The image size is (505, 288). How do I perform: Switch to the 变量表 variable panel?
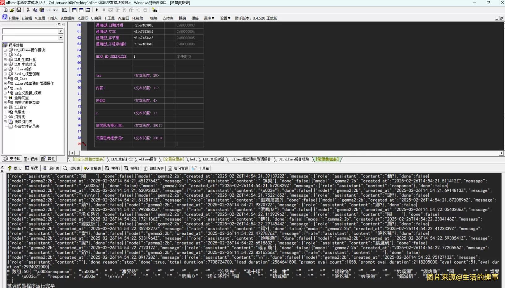[x=93, y=168]
